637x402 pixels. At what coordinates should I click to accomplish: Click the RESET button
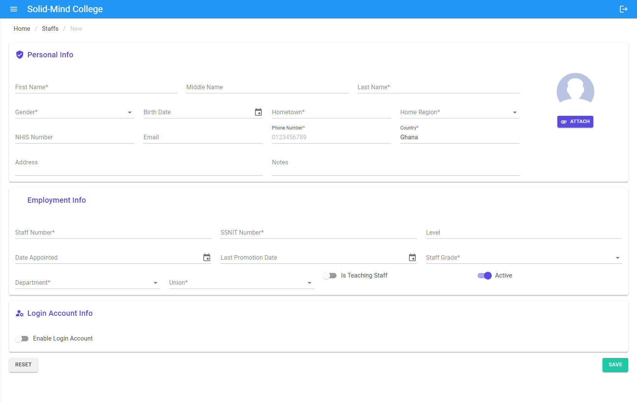(x=24, y=365)
